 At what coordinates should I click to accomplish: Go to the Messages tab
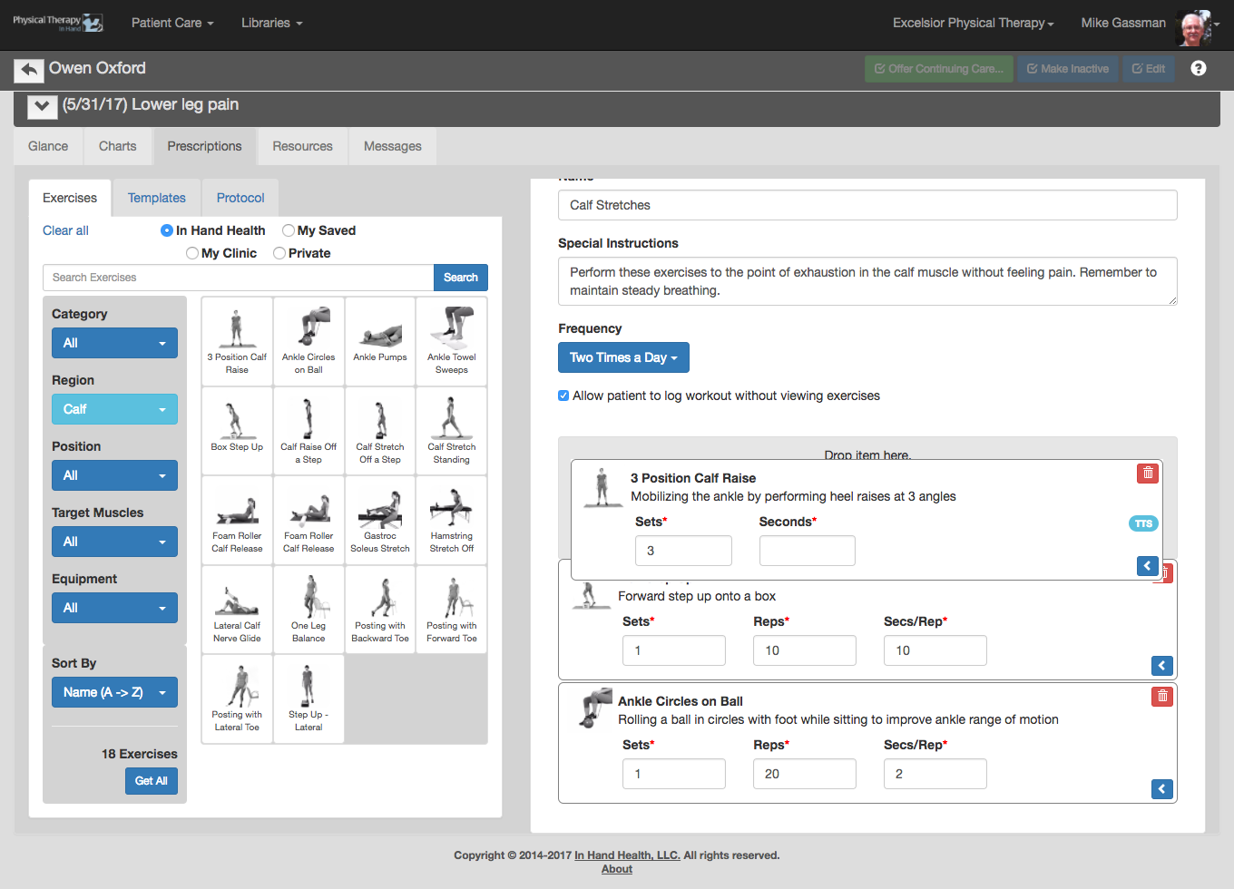(x=393, y=146)
